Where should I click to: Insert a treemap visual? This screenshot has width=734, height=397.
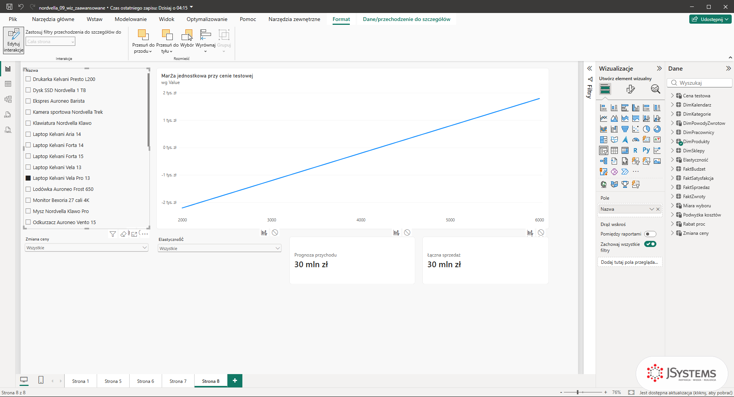[x=603, y=140]
